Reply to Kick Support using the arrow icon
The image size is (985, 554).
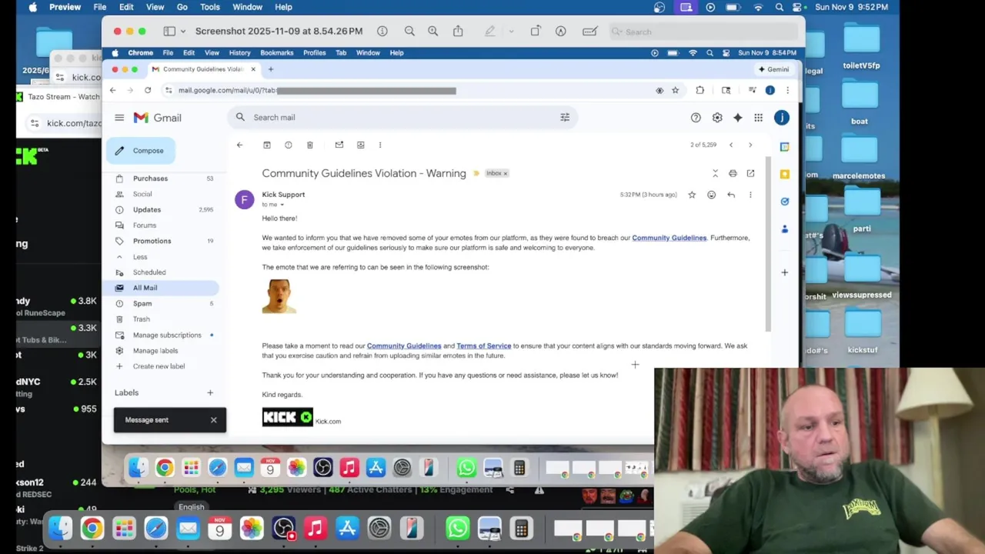click(731, 195)
